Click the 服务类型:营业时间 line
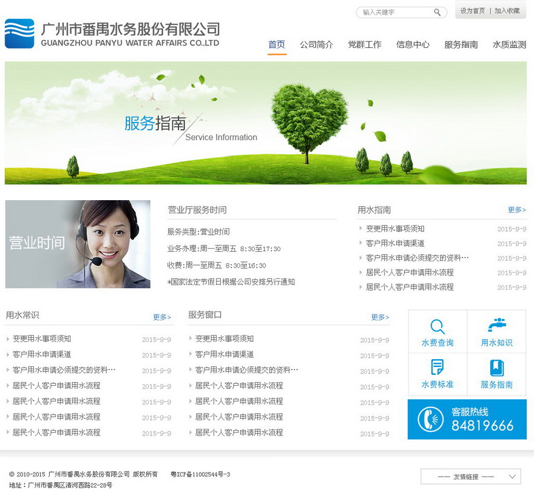534x501 pixels. pyautogui.click(x=198, y=232)
